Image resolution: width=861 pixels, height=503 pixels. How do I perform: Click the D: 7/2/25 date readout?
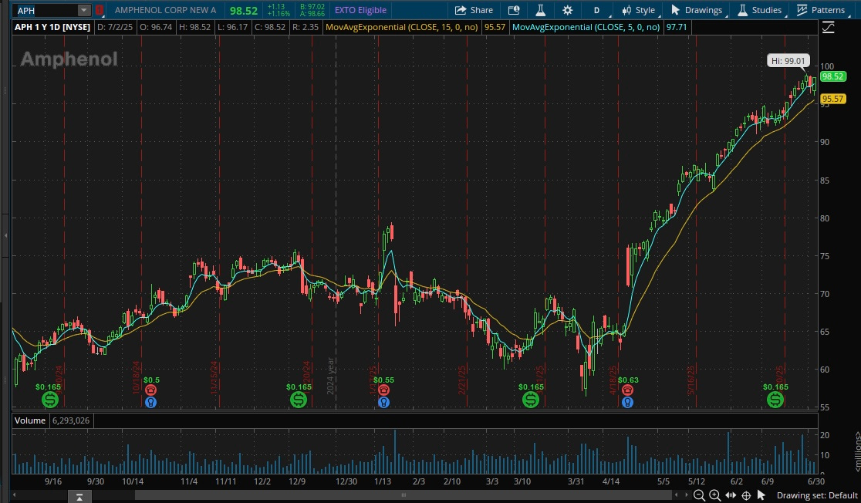pyautogui.click(x=115, y=27)
